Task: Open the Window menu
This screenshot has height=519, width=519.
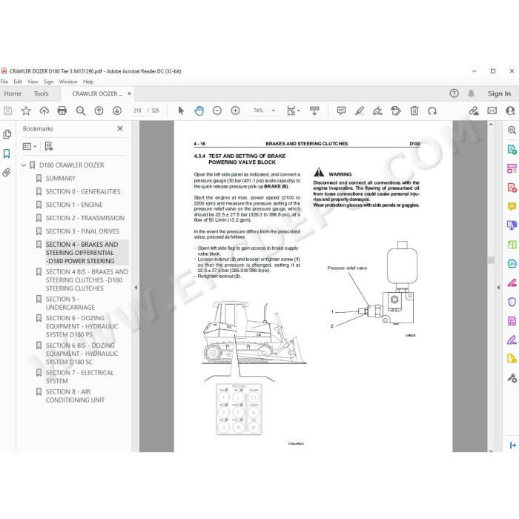Action: click(68, 82)
